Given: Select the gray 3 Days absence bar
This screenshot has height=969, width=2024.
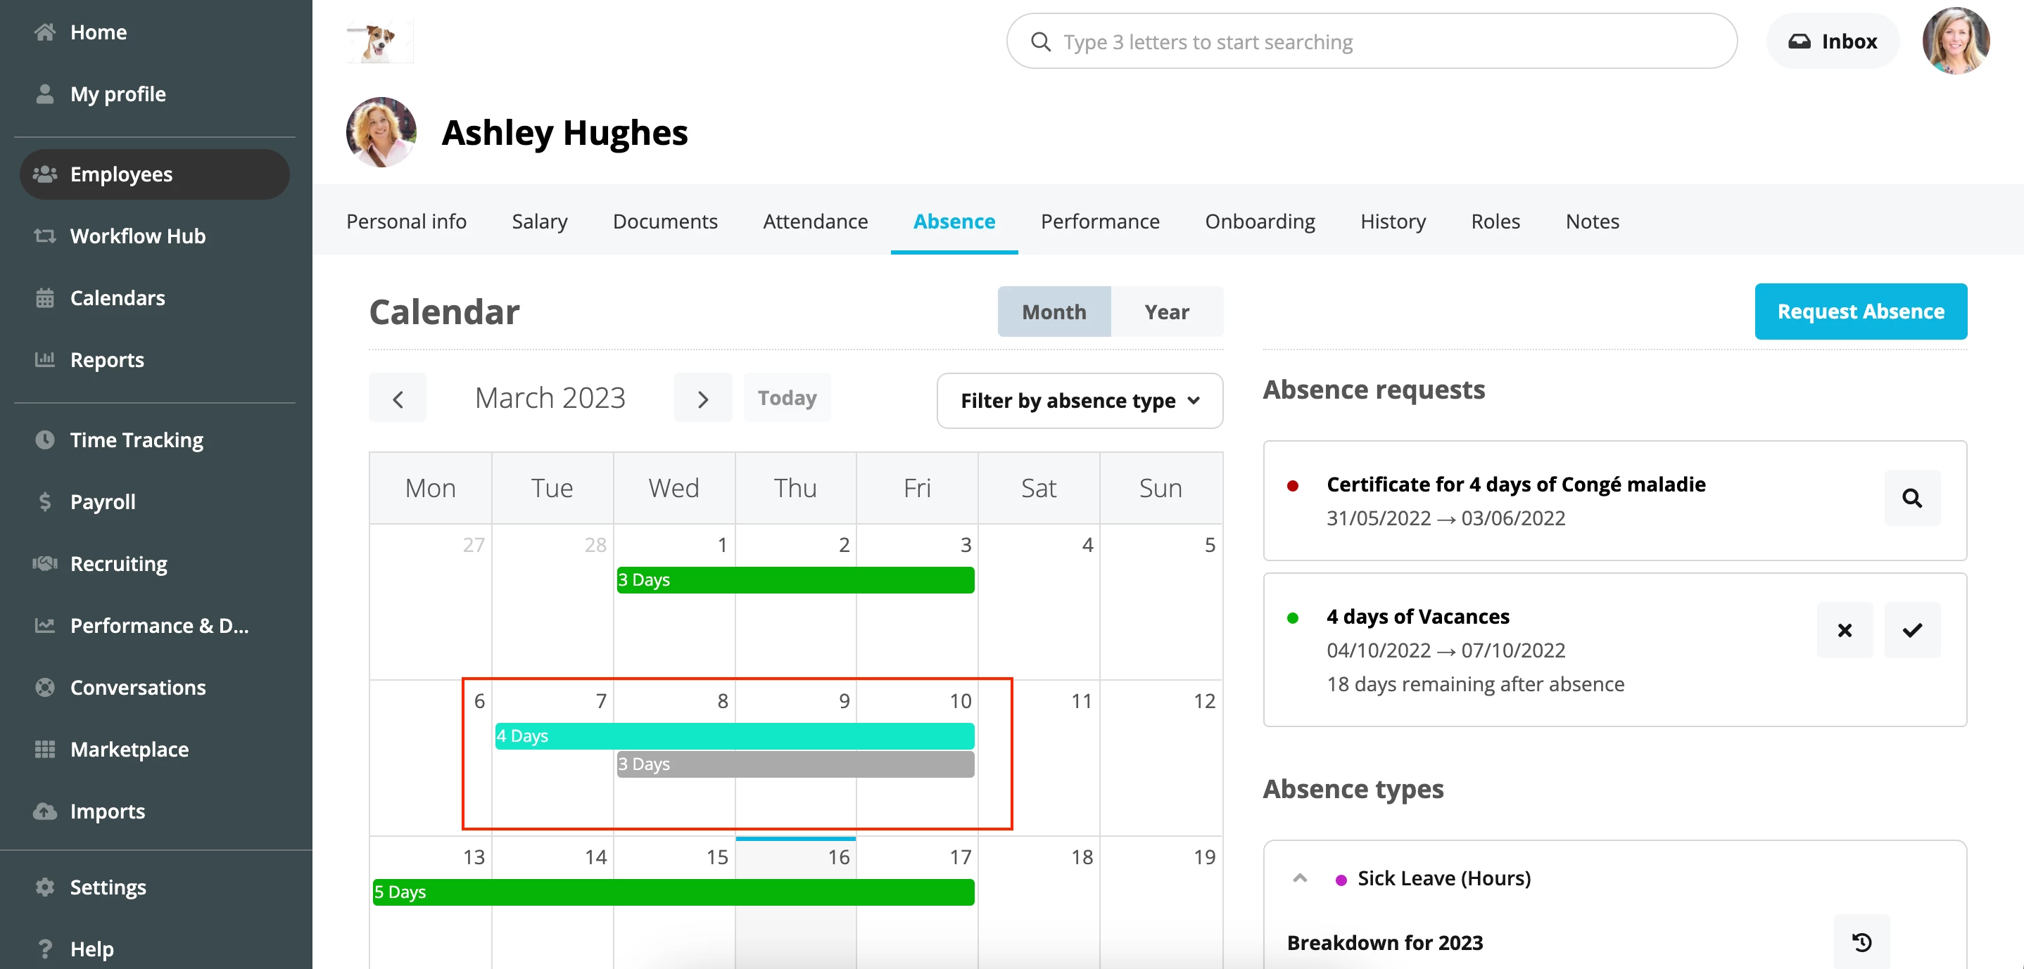Looking at the screenshot, I should pyautogui.click(x=795, y=765).
